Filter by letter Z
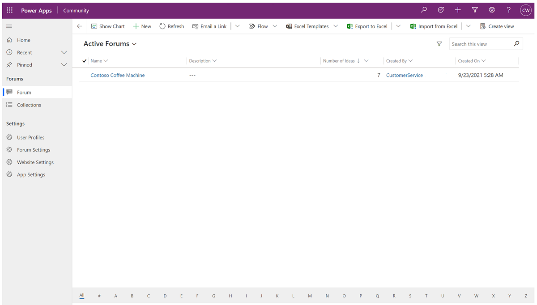 (x=526, y=296)
